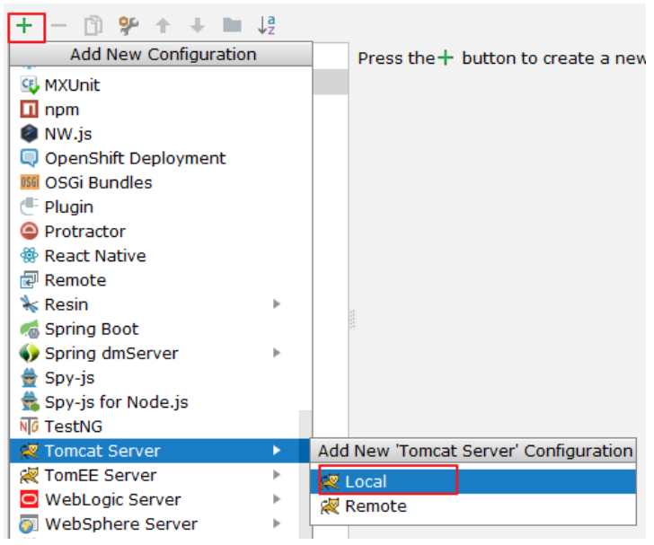Select the Plugin entry
The height and width of the screenshot is (545, 654).
point(161,207)
